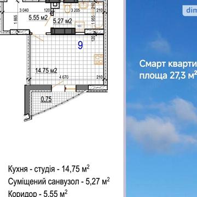Click the площа 27,3 м² banner text
197x197 pixels.
pos(168,76)
